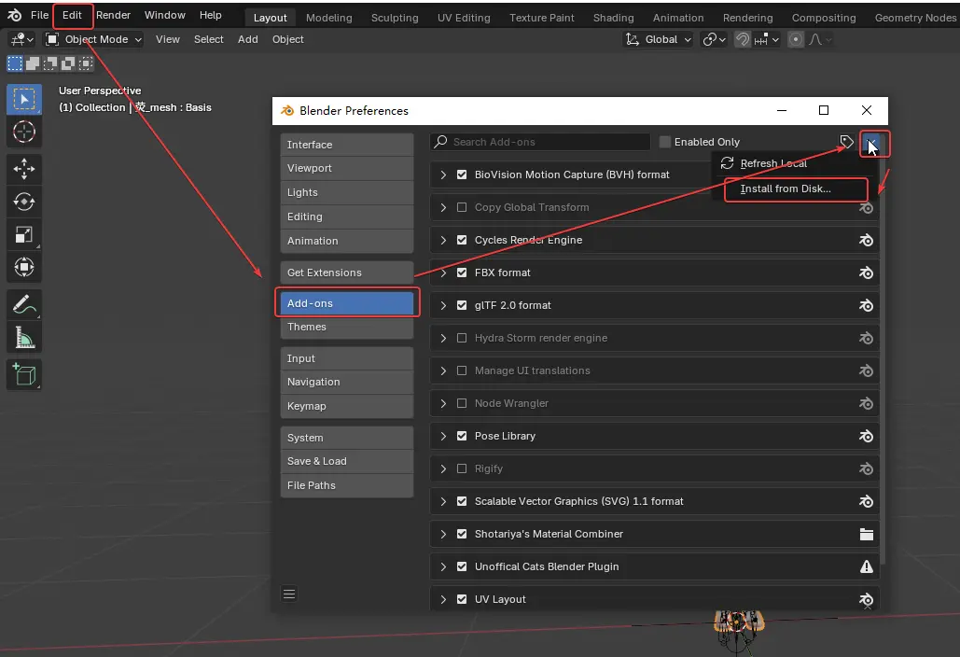Viewport: 960px width, 657px height.
Task: Select the Select Box tool
Action: tap(24, 99)
